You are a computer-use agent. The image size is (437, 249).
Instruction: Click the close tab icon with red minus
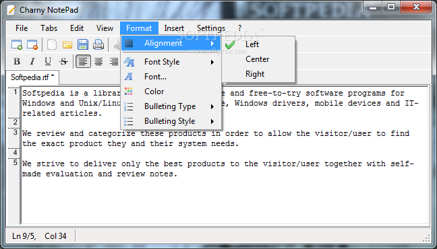coord(32,44)
